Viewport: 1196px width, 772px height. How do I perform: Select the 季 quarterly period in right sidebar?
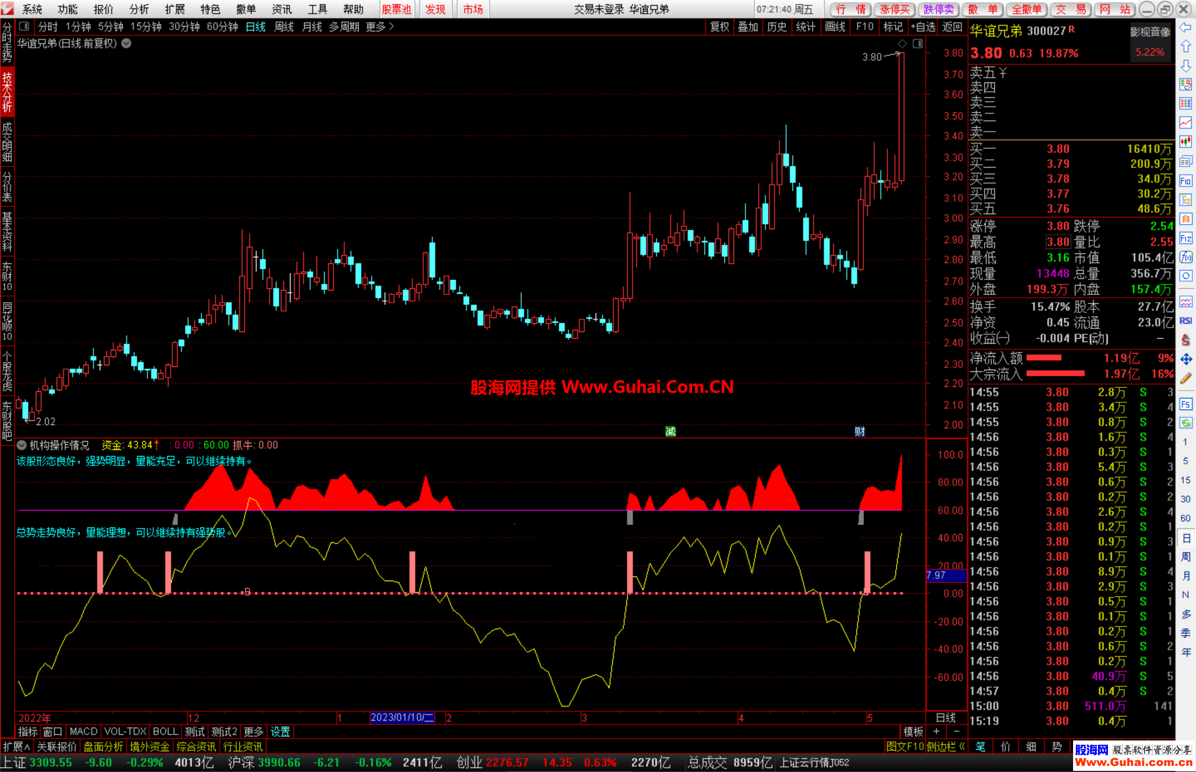(x=1185, y=633)
